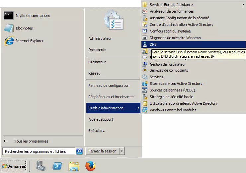Open Windows Explorer taskbar icon
Screen dimensions: 246x173
(74, 166)
